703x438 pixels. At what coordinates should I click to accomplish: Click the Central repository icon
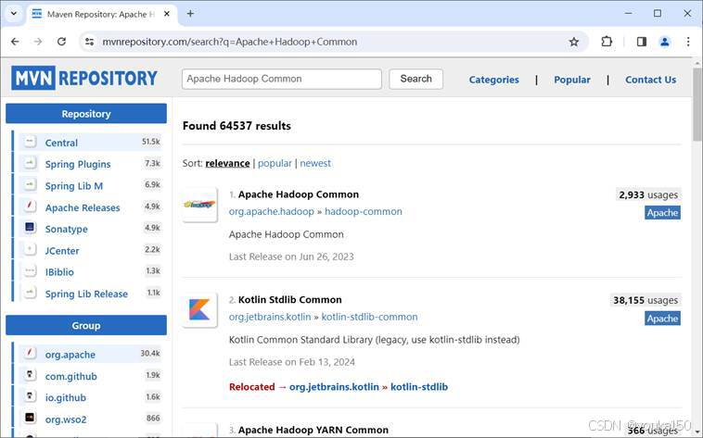click(30, 142)
